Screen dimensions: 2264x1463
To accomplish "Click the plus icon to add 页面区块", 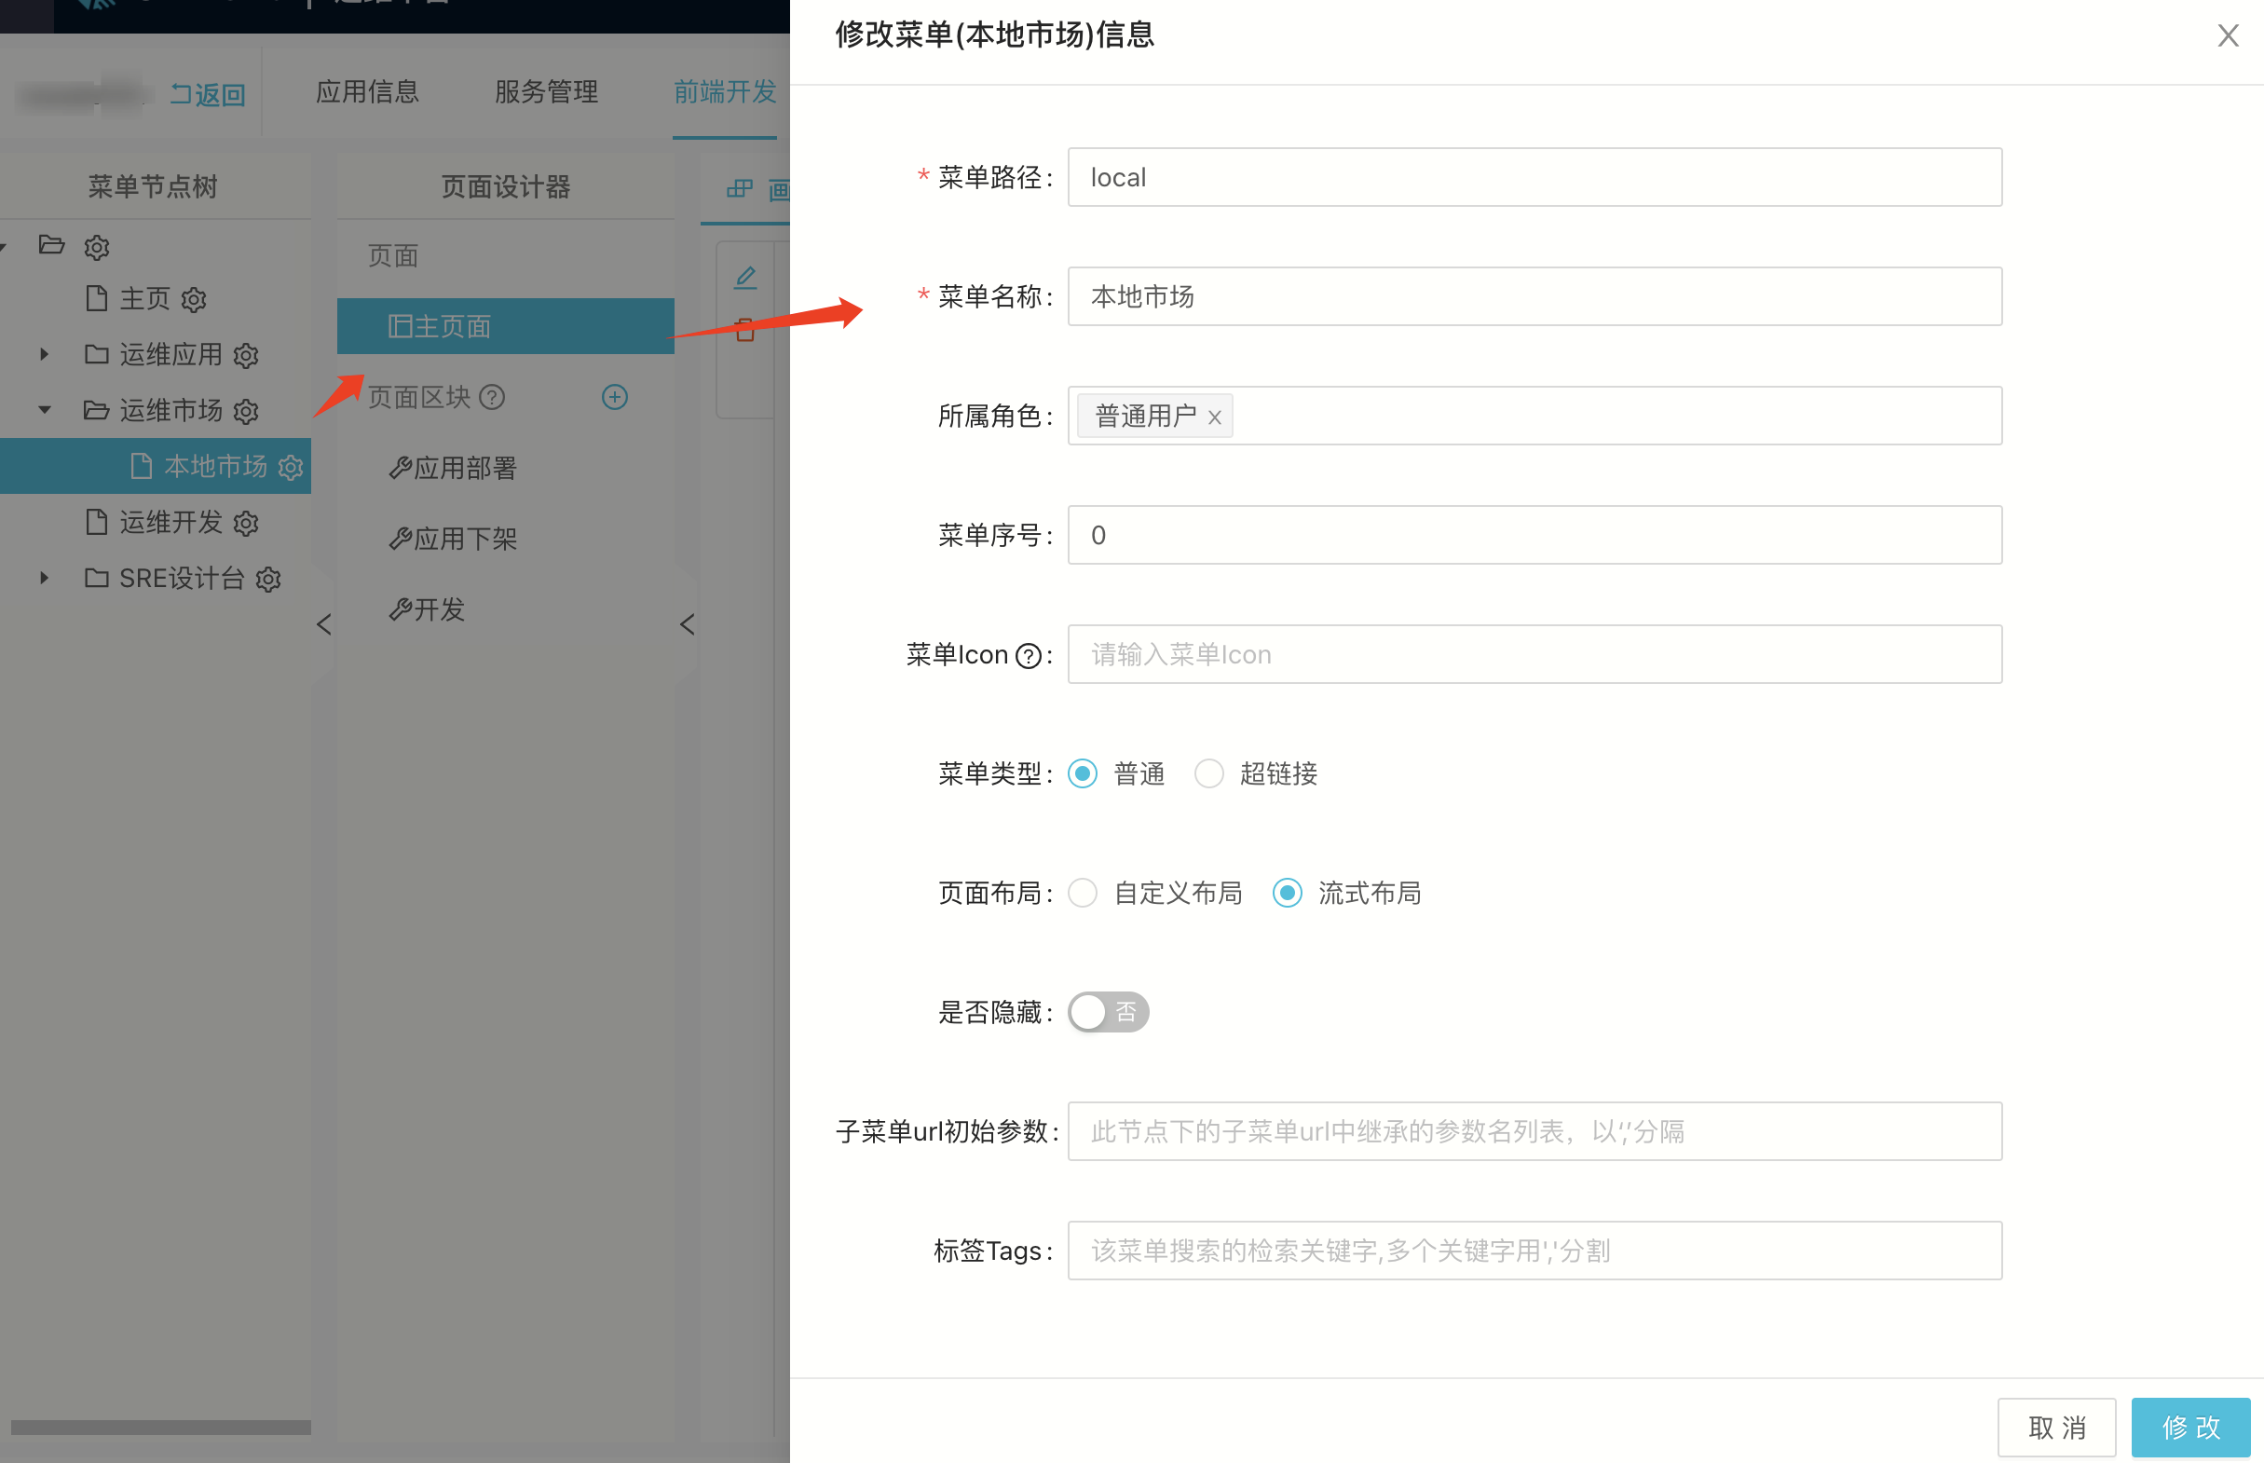I will click(614, 397).
